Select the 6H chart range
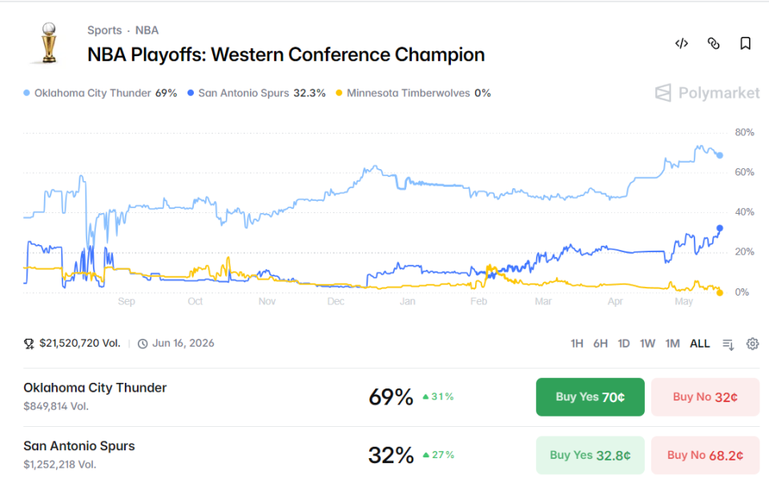Viewport: 769px width, 483px height. coord(600,344)
